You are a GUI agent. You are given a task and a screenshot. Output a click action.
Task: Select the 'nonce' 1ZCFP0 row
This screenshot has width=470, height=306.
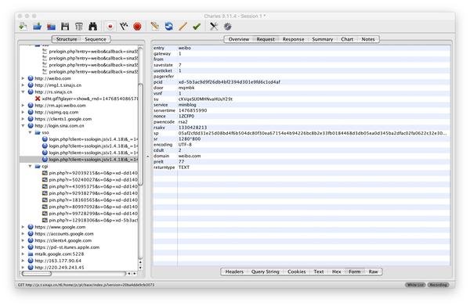click(x=302, y=116)
